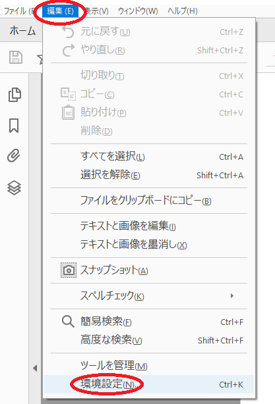
Task: Select スナップショット camera menu item
Action: coord(149,270)
